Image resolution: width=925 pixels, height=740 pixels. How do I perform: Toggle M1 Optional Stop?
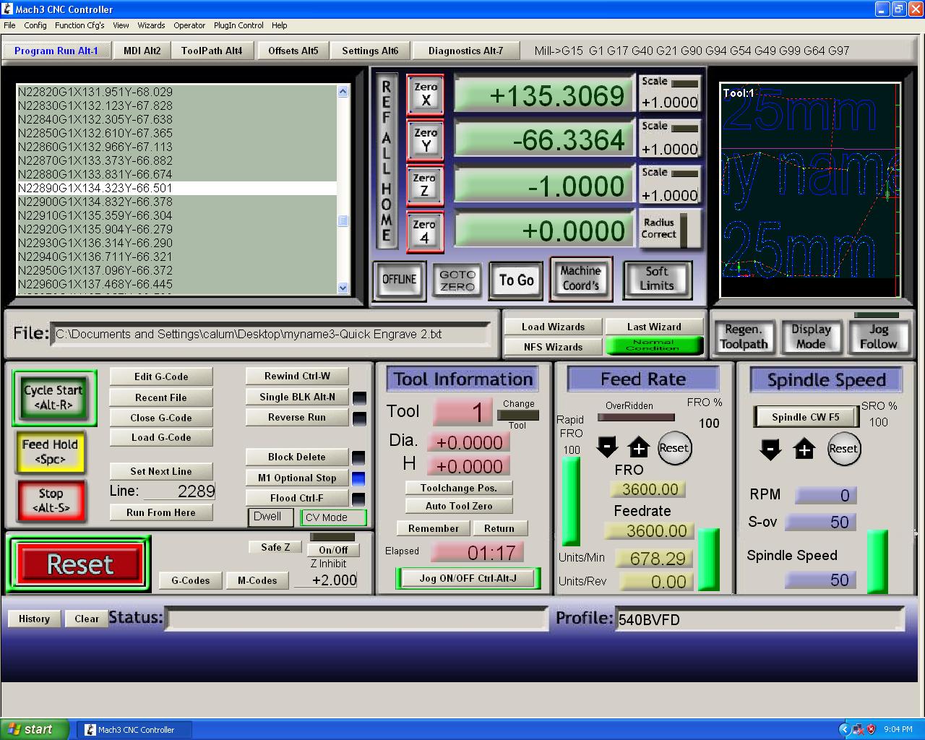tap(297, 478)
